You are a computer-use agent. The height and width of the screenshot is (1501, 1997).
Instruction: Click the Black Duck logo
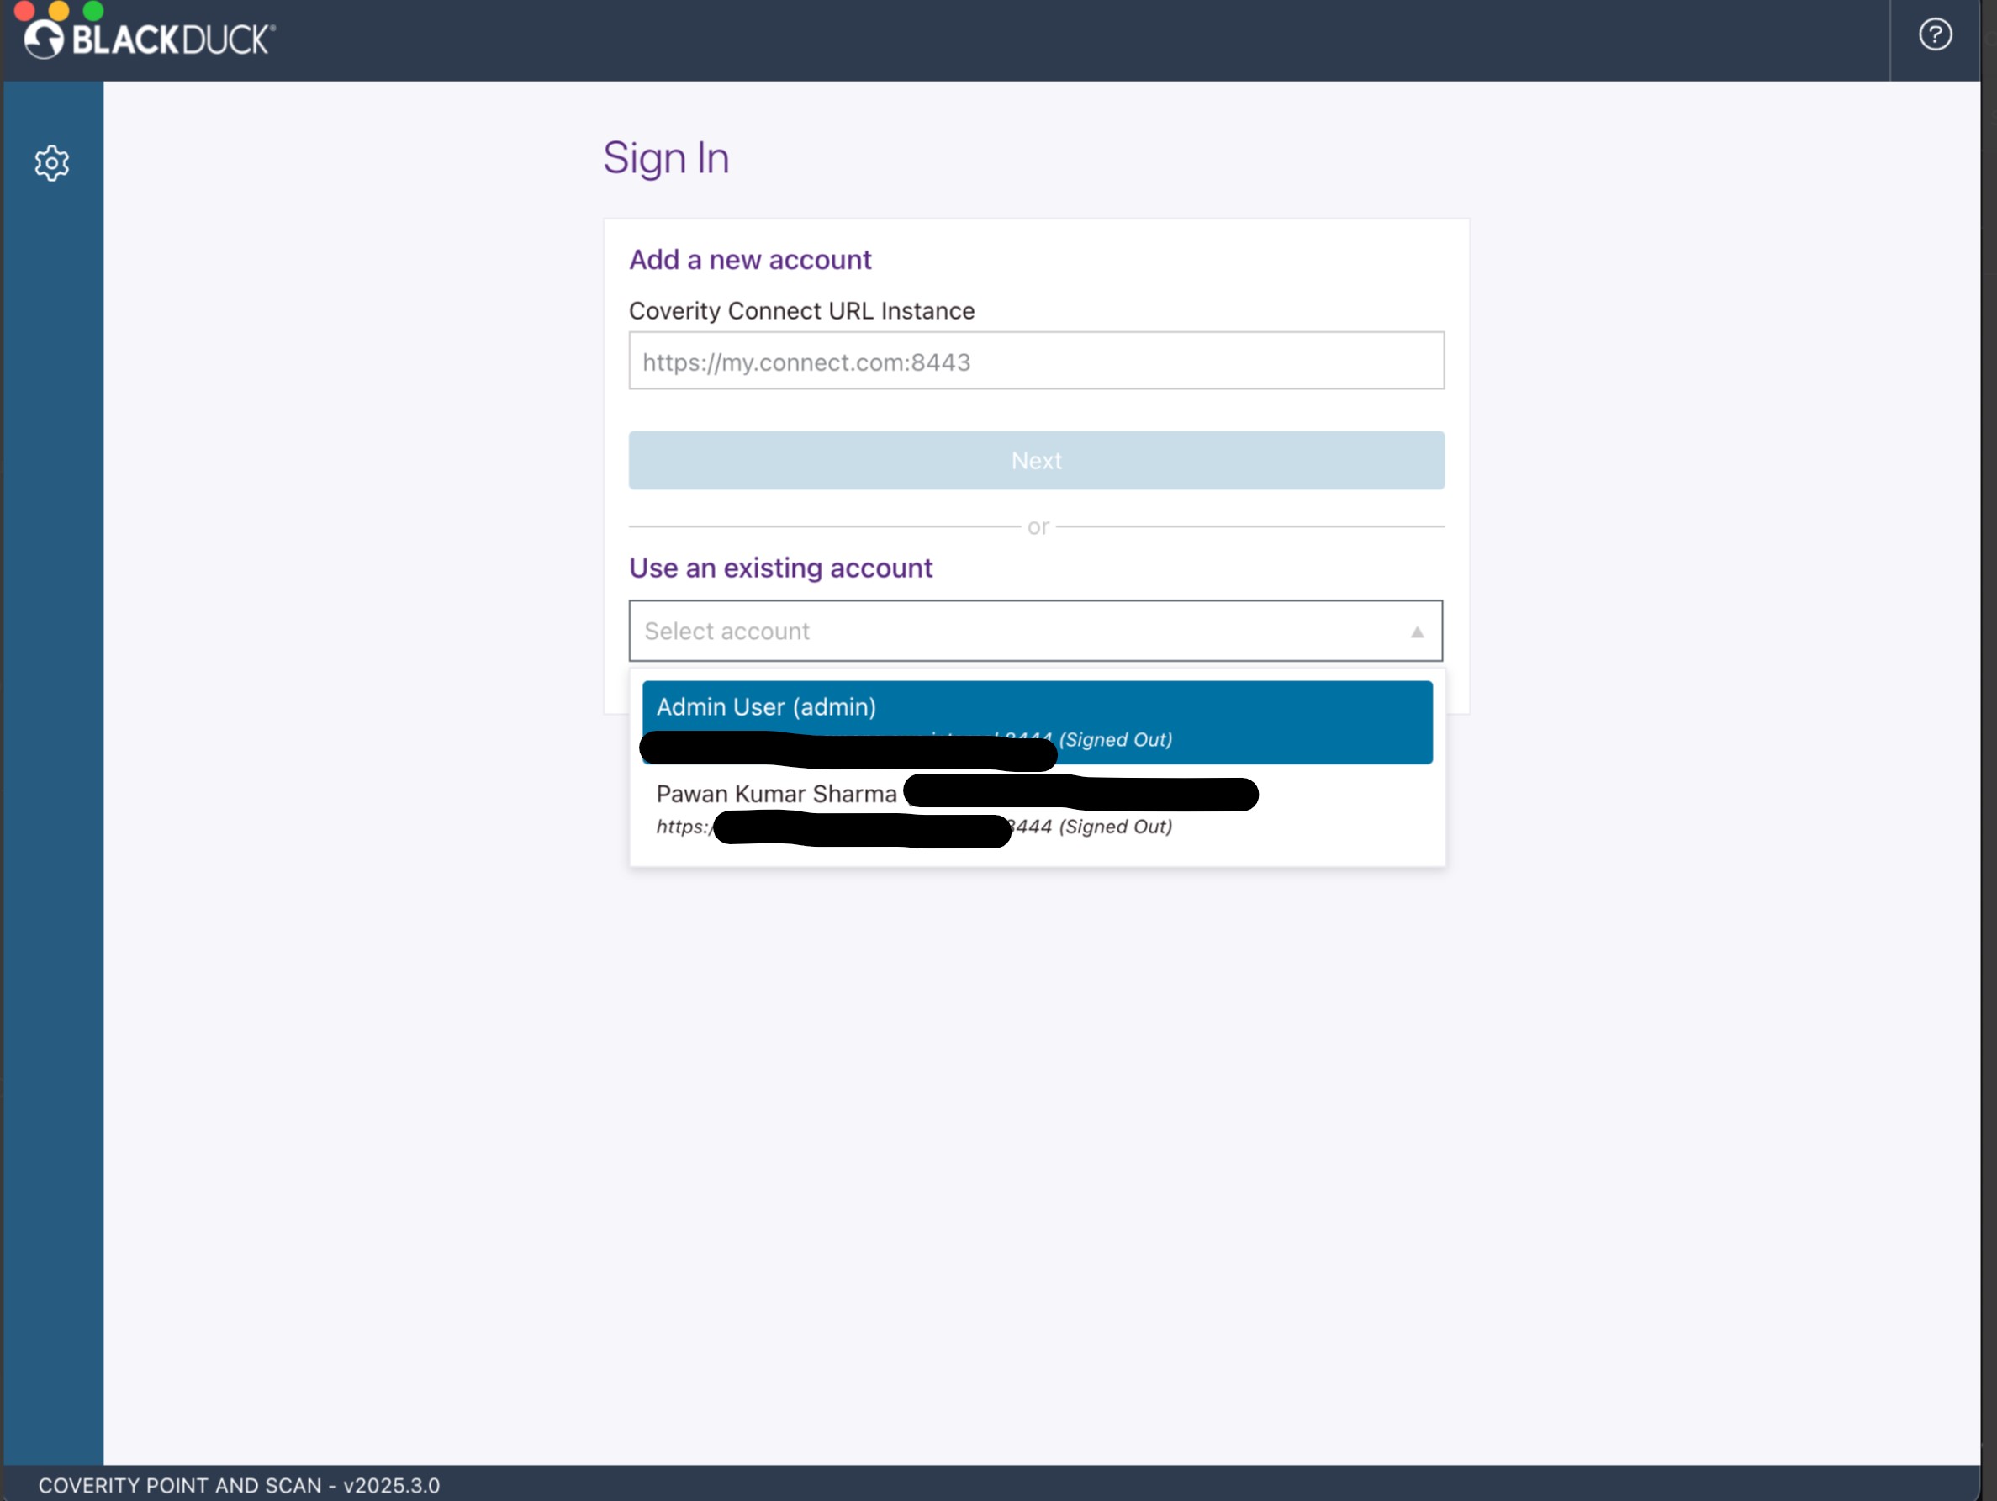150,40
